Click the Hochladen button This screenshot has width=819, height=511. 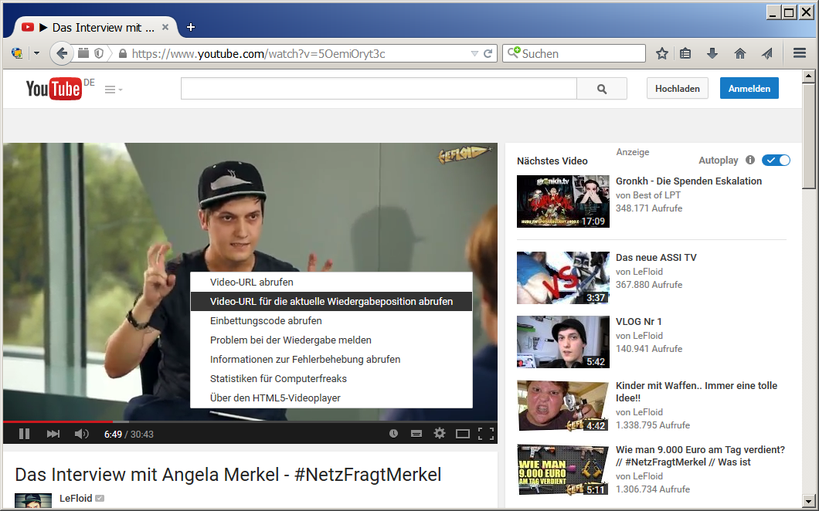pyautogui.click(x=678, y=88)
